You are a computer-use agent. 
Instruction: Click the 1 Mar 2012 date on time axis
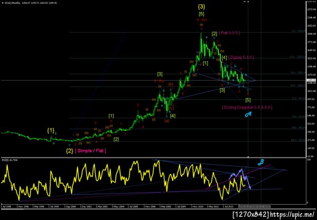coord(213,207)
